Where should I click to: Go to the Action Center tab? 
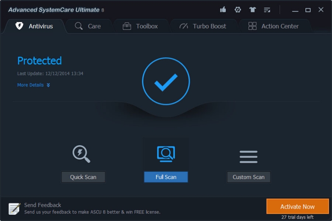pyautogui.click(x=273, y=26)
